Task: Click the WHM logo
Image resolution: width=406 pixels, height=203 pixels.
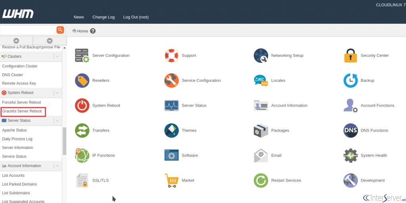Action: tap(18, 14)
